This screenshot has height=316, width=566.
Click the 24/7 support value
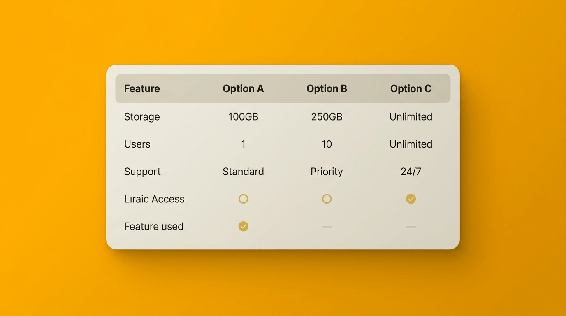411,172
